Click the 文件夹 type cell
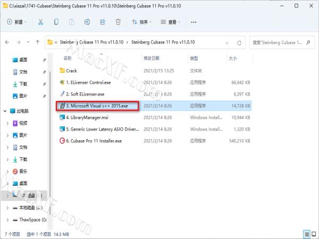The image size is (319, 239). point(196,71)
